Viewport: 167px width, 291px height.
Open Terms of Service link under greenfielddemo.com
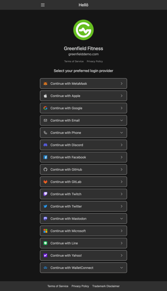pyautogui.click(x=74, y=61)
